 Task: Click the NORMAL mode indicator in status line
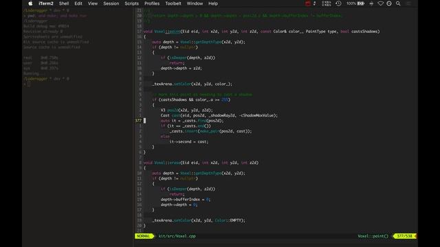click(144, 236)
